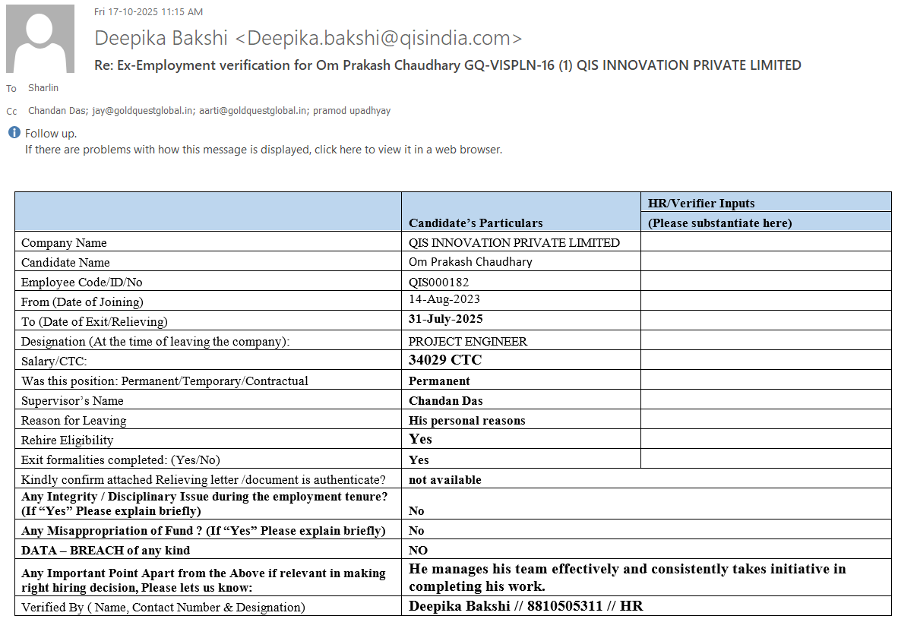Click the empty HR/Verifier input cell for Salary/CTC

click(766, 360)
